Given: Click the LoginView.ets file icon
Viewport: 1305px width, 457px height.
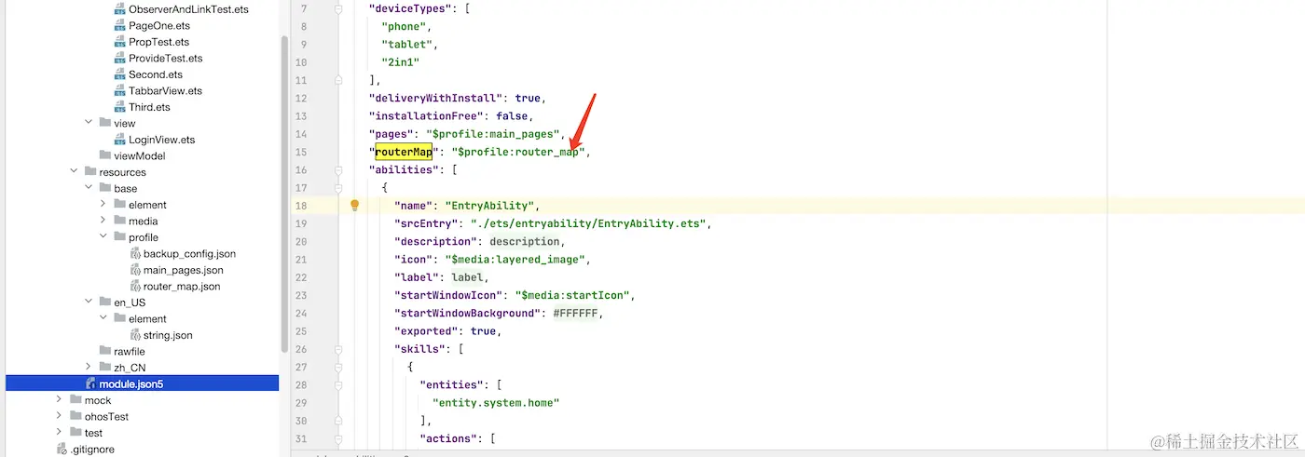Looking at the screenshot, I should [120, 140].
